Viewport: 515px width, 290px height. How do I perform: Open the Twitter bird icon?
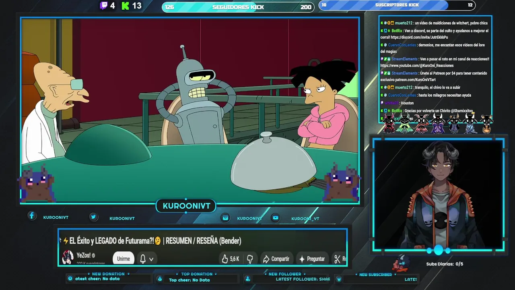pos(93,217)
